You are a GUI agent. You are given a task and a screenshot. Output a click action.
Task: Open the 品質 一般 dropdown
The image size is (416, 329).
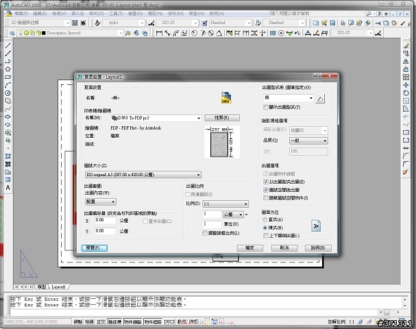pos(308,141)
